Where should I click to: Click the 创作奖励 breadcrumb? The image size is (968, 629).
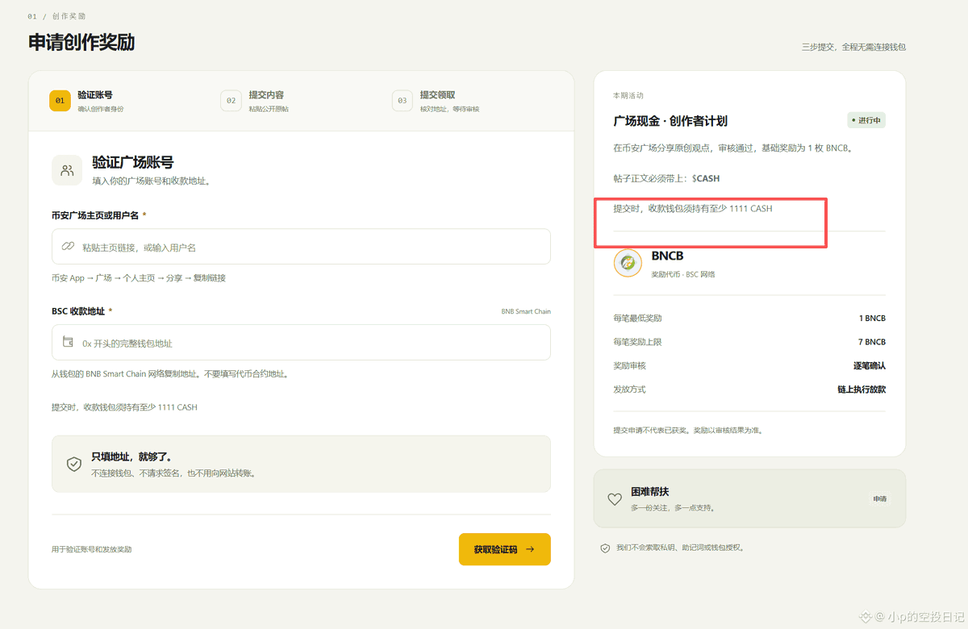tap(69, 16)
